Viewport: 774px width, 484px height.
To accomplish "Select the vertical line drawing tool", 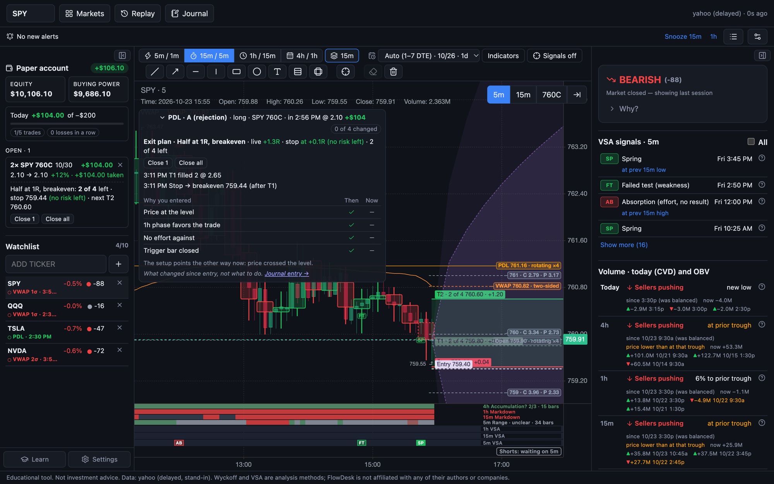I will coord(216,72).
